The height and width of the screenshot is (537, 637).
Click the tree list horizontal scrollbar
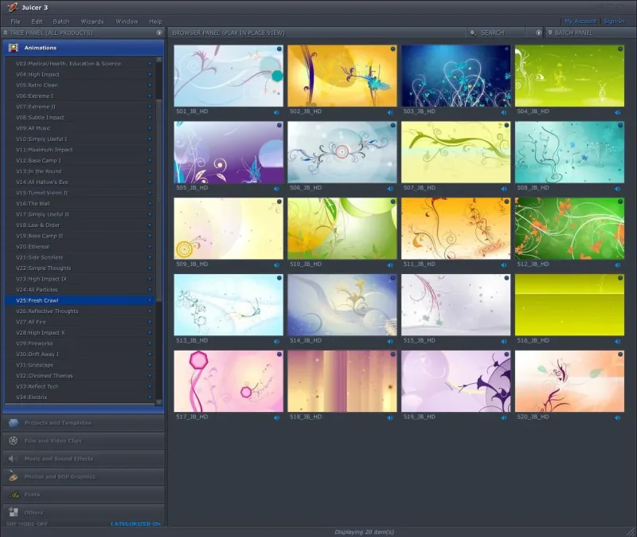[80, 405]
